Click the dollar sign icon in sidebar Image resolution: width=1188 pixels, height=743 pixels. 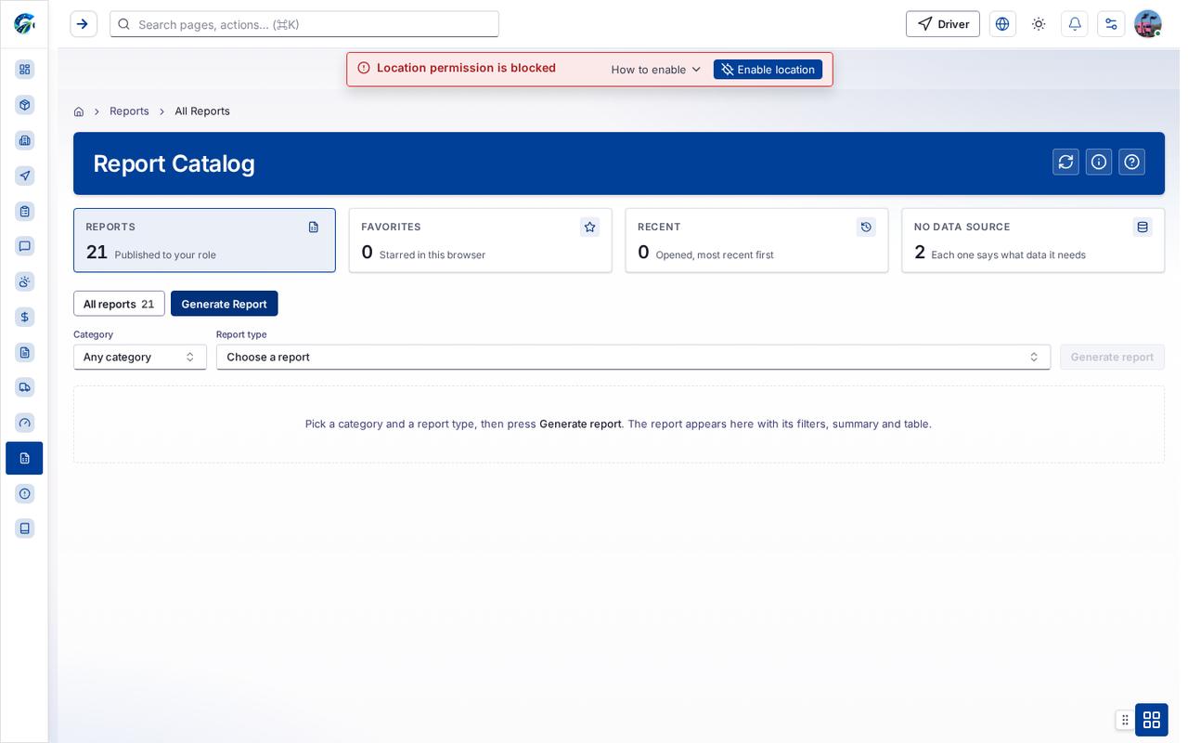(25, 317)
